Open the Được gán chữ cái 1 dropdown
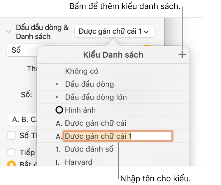221x185 pixels. (x=114, y=31)
